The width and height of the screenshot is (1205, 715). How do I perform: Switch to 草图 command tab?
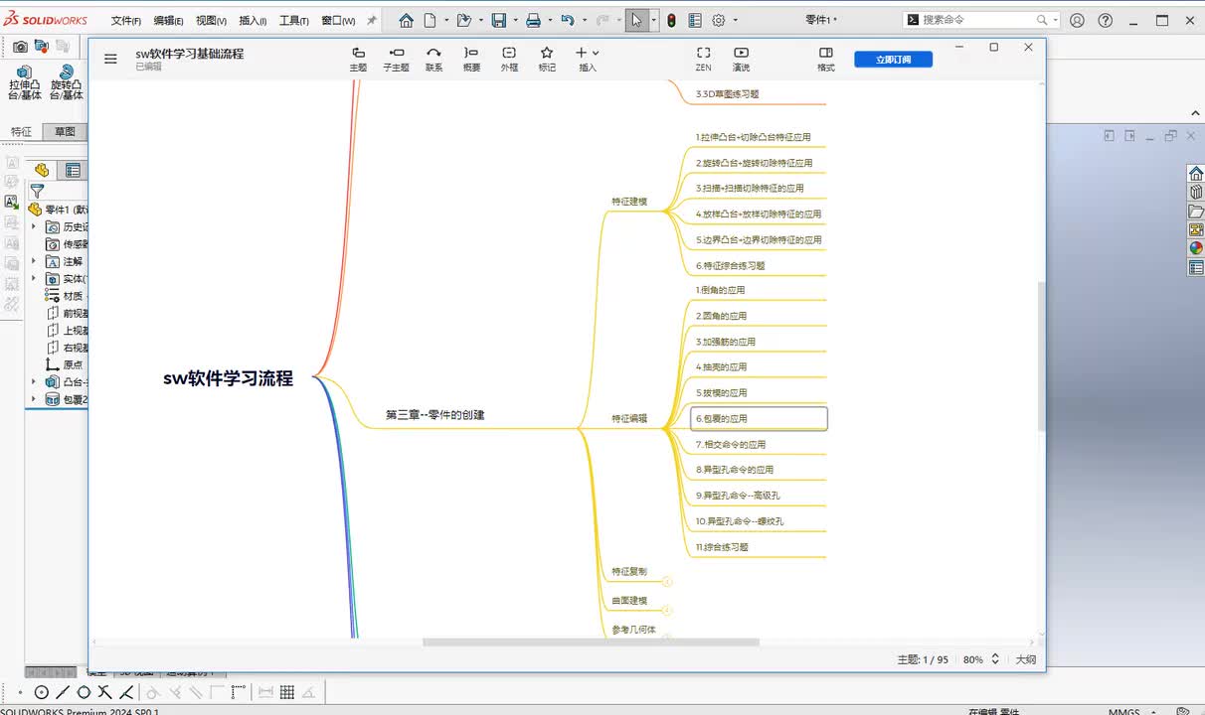click(x=65, y=131)
